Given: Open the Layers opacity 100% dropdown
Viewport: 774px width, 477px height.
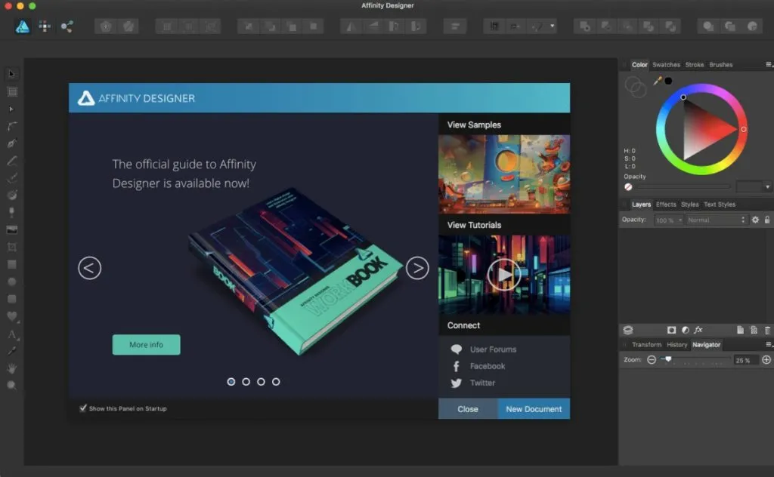Looking at the screenshot, I should (x=669, y=220).
